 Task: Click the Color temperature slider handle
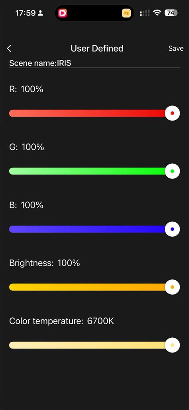click(172, 345)
